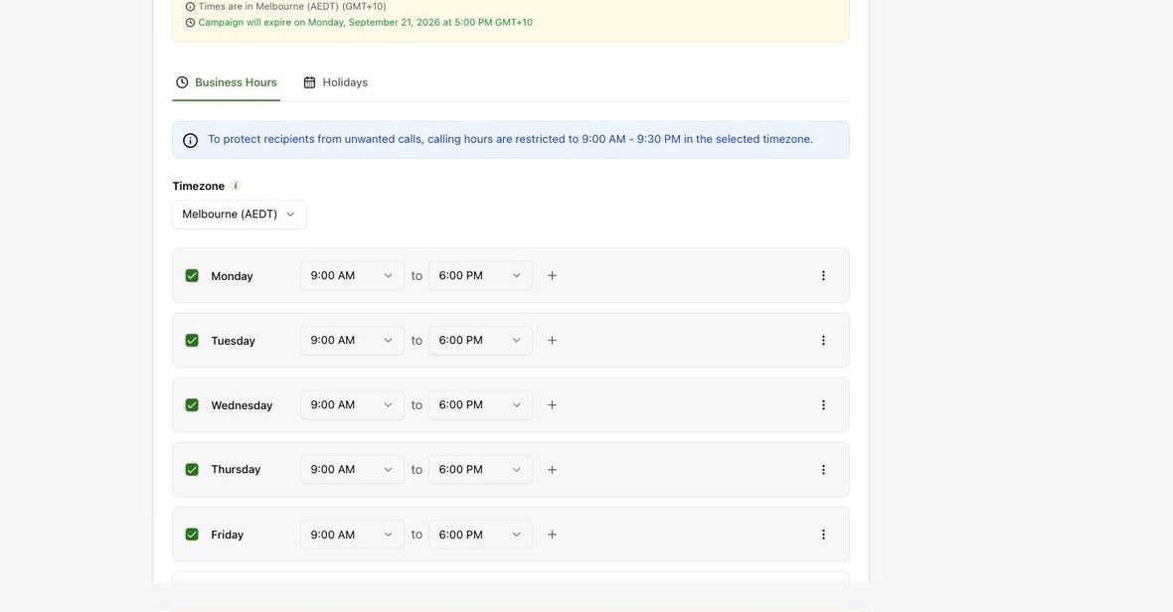The height and width of the screenshot is (612, 1173).
Task: Click the calling hours restriction message
Action: point(510,139)
